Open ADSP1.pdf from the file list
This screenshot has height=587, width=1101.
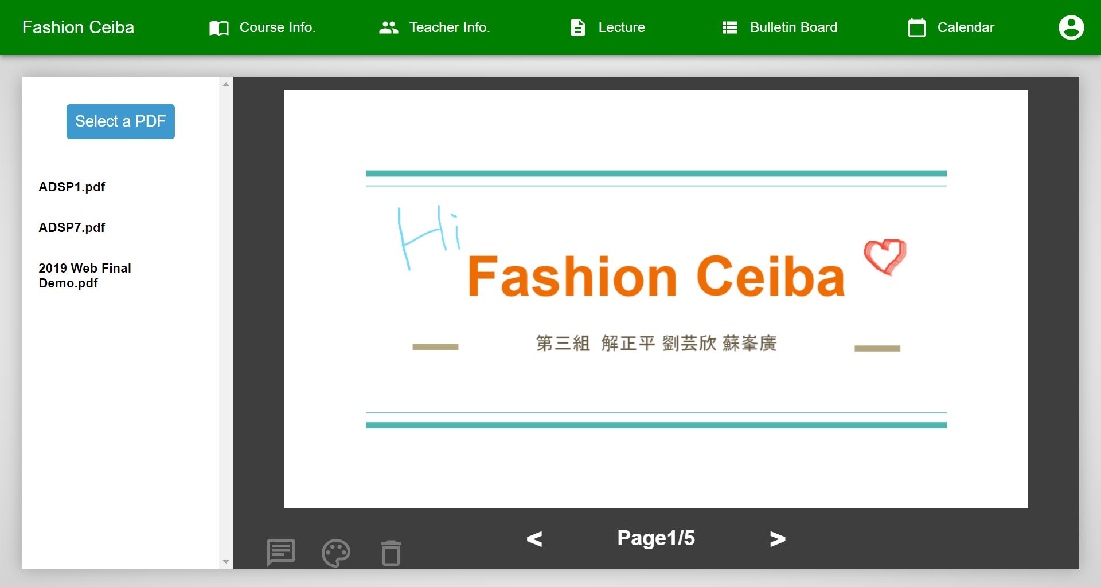pyautogui.click(x=72, y=187)
